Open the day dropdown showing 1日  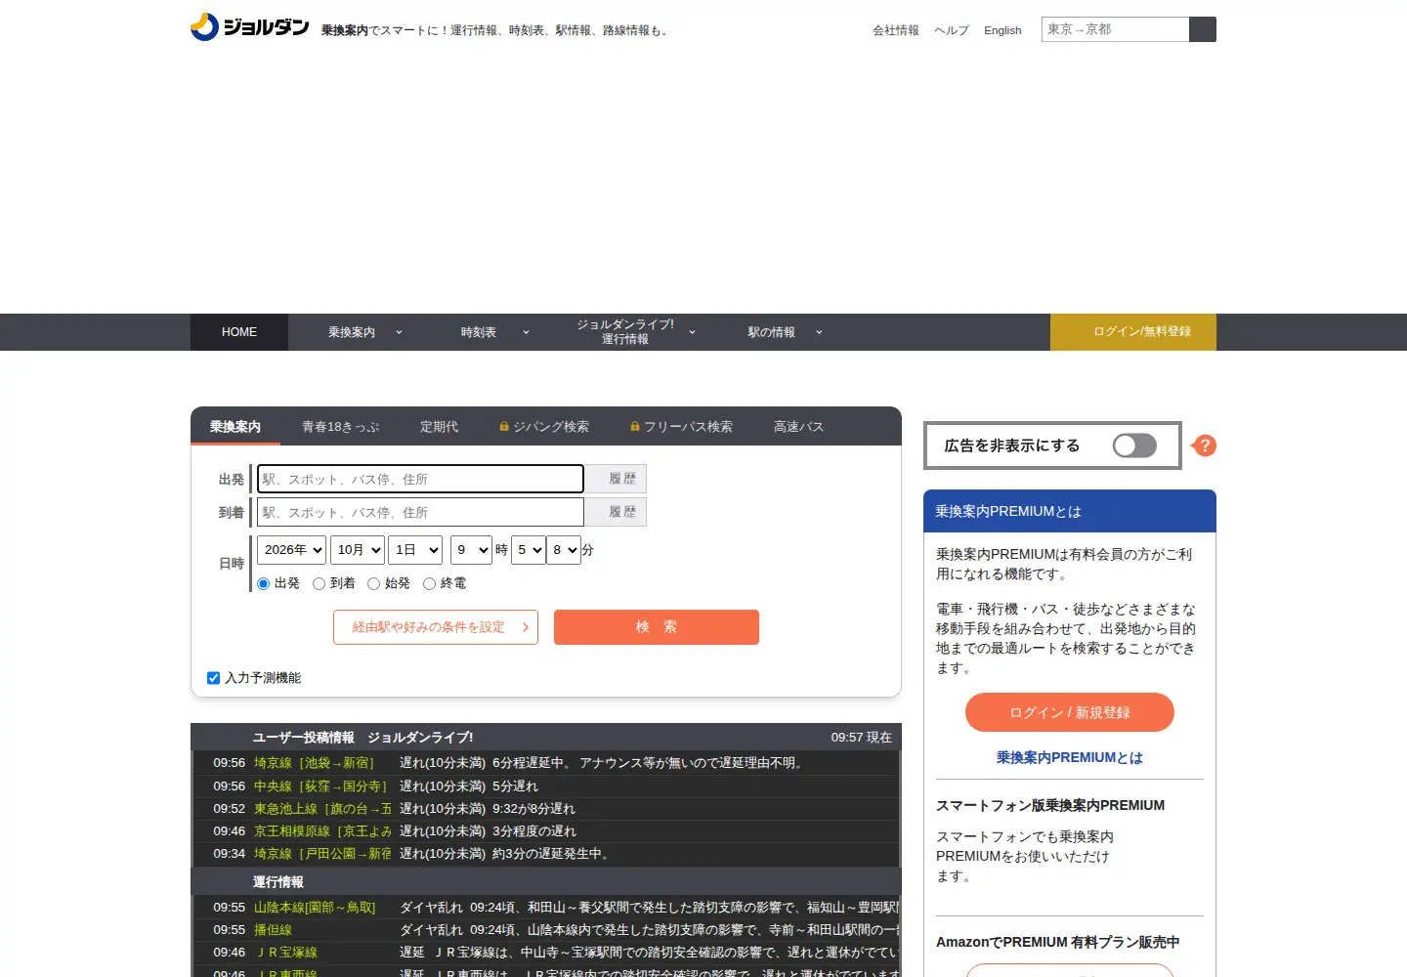(x=415, y=550)
